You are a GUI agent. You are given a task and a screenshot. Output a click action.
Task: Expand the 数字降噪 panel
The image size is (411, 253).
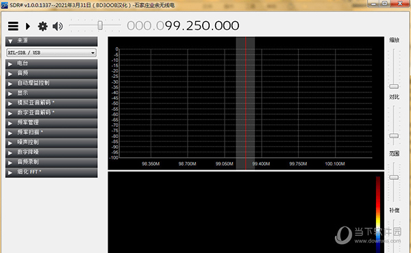51,152
